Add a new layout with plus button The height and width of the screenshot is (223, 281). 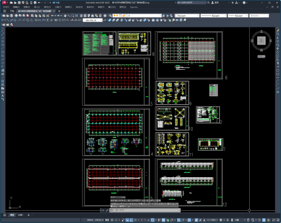tap(29, 215)
